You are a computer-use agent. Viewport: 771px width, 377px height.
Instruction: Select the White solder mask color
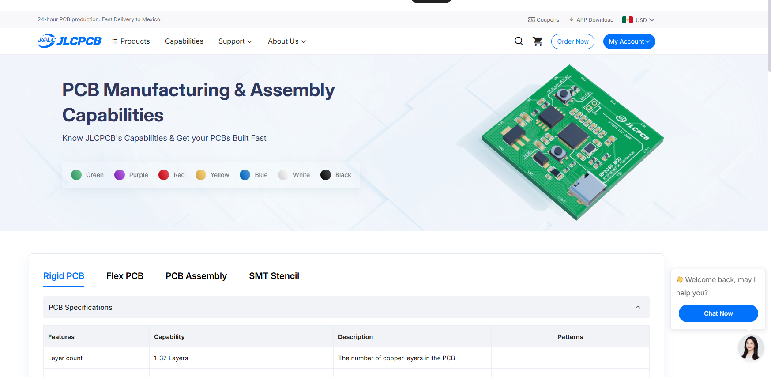[294, 175]
